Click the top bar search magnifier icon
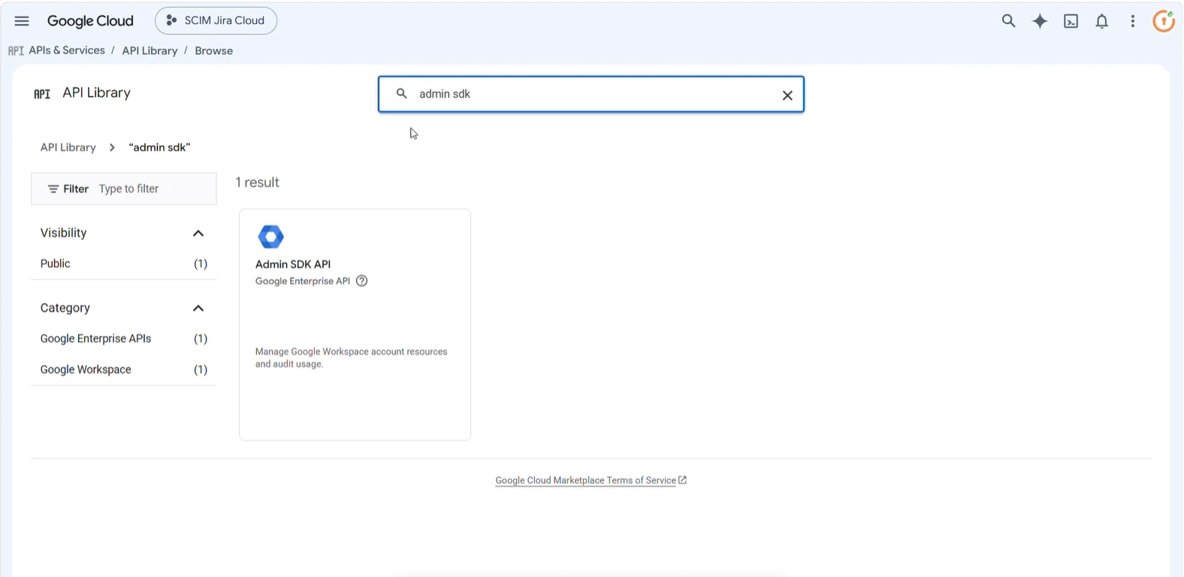 coord(1009,21)
